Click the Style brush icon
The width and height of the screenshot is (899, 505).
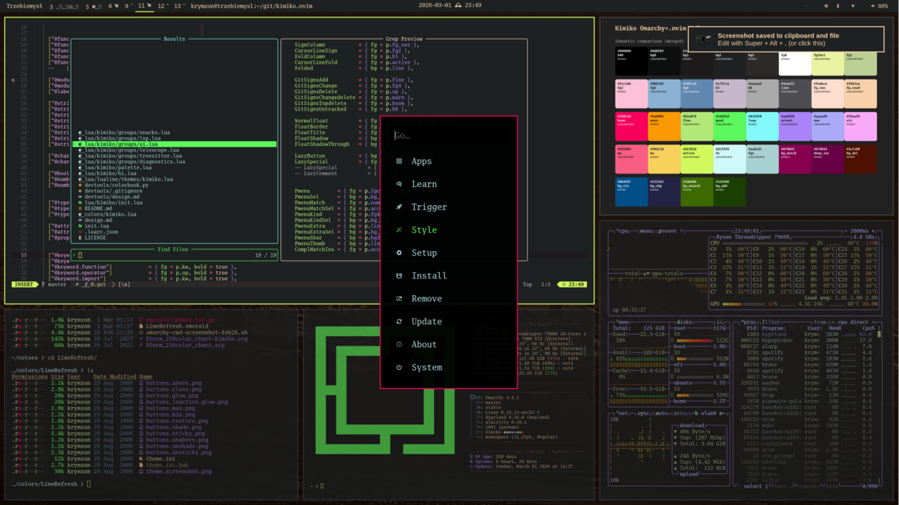[399, 230]
